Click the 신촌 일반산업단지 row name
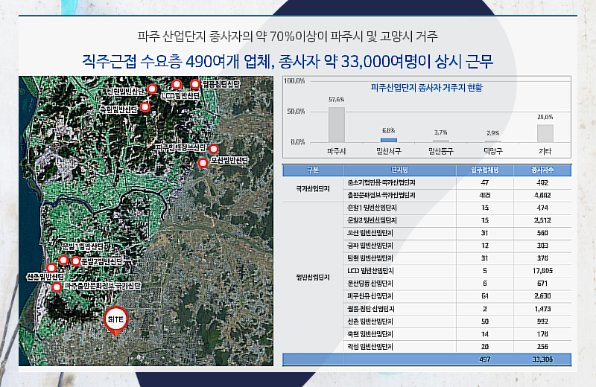The height and width of the screenshot is (387, 596). (x=370, y=322)
